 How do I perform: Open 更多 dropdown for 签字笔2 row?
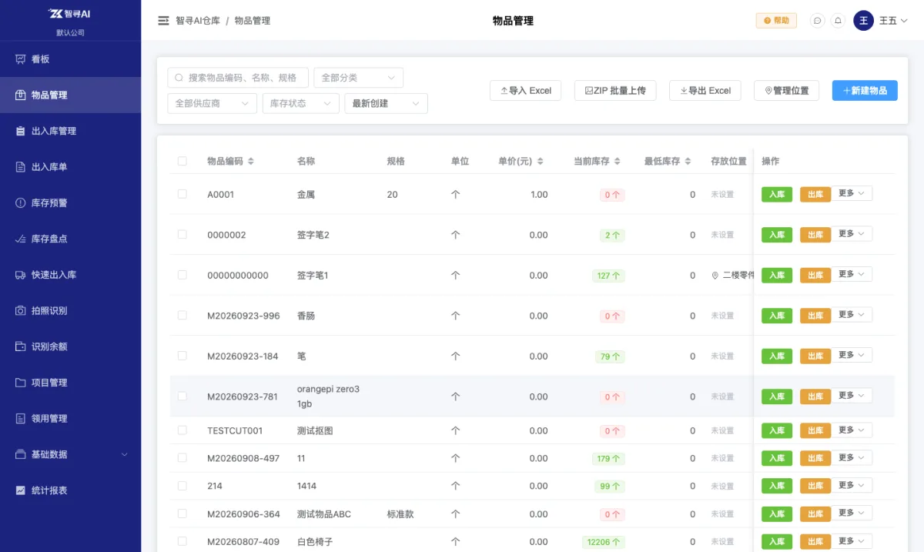852,233
